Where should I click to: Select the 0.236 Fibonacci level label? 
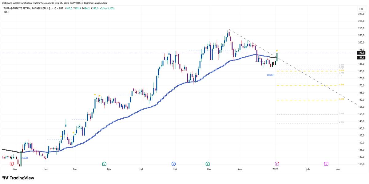(x=341, y=65)
